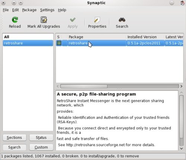Click the Search button in the left pane
The height and width of the screenshot is (160, 186).
tap(15, 147)
